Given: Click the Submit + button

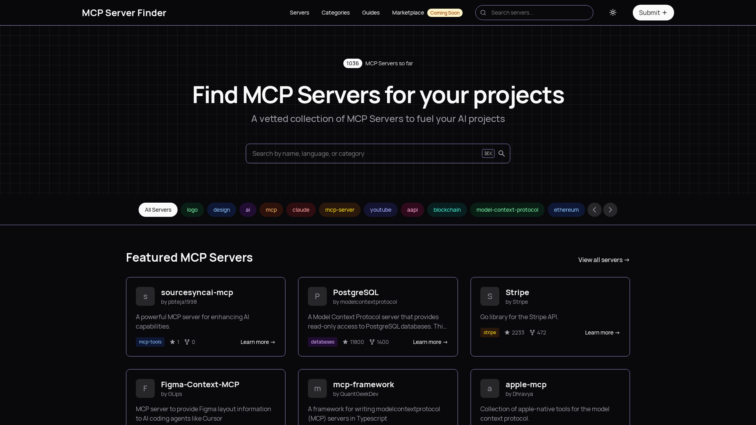Looking at the screenshot, I should click(653, 13).
